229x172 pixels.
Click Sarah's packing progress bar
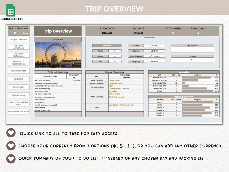point(198,102)
